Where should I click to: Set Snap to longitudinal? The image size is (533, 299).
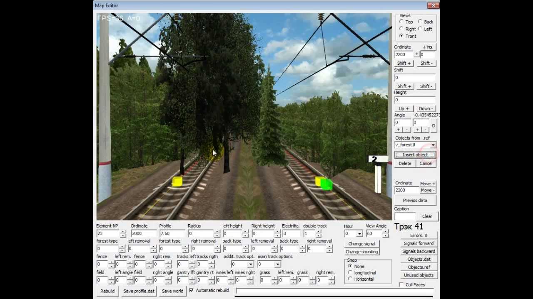click(350, 272)
